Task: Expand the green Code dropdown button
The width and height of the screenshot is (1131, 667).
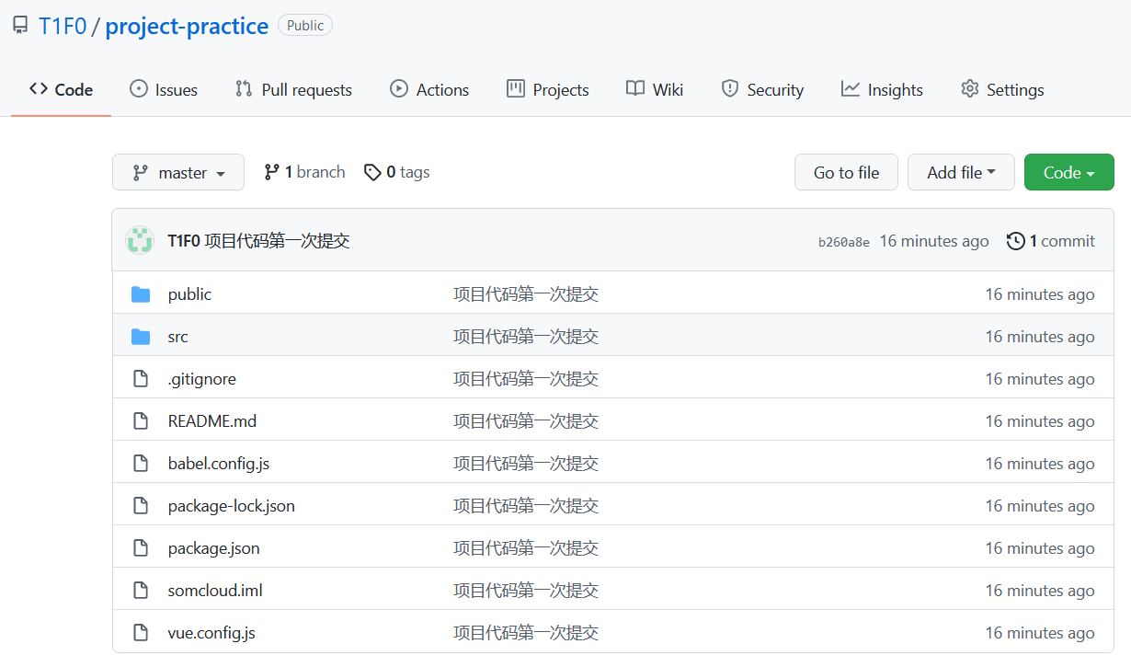Action: pyautogui.click(x=1068, y=172)
